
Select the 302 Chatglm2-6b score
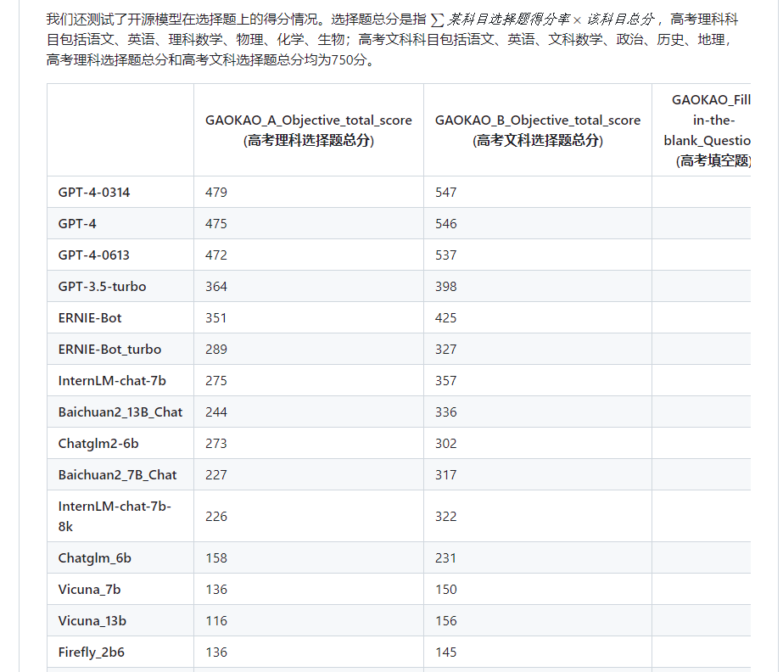click(x=446, y=444)
